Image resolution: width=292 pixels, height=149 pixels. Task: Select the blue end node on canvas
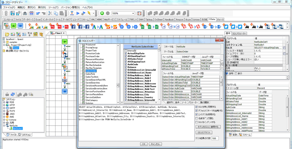[x=65, y=91]
